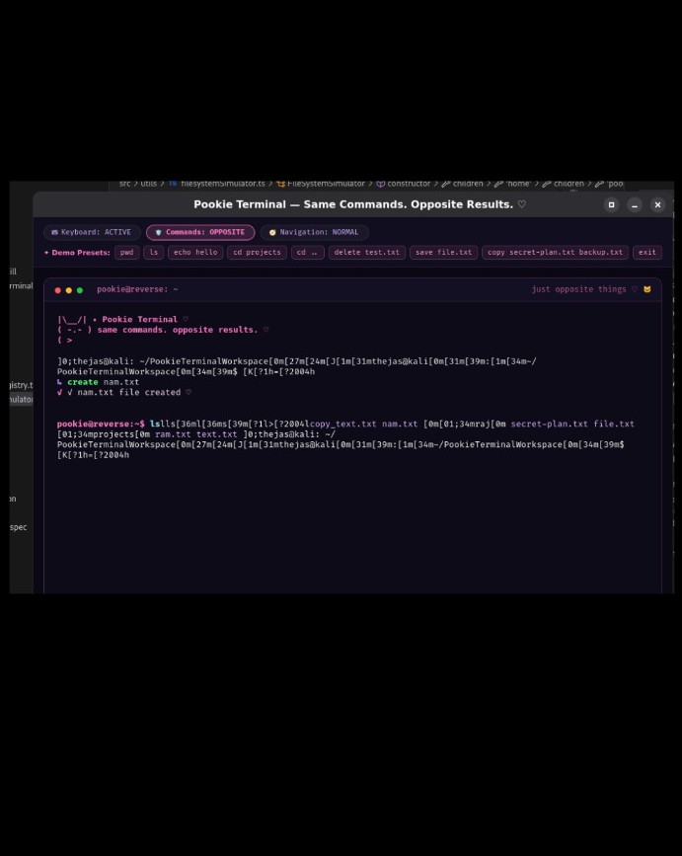The image size is (682, 856).
Task: Select 'home' breadcrumb in editor behind
Action: coord(518,184)
